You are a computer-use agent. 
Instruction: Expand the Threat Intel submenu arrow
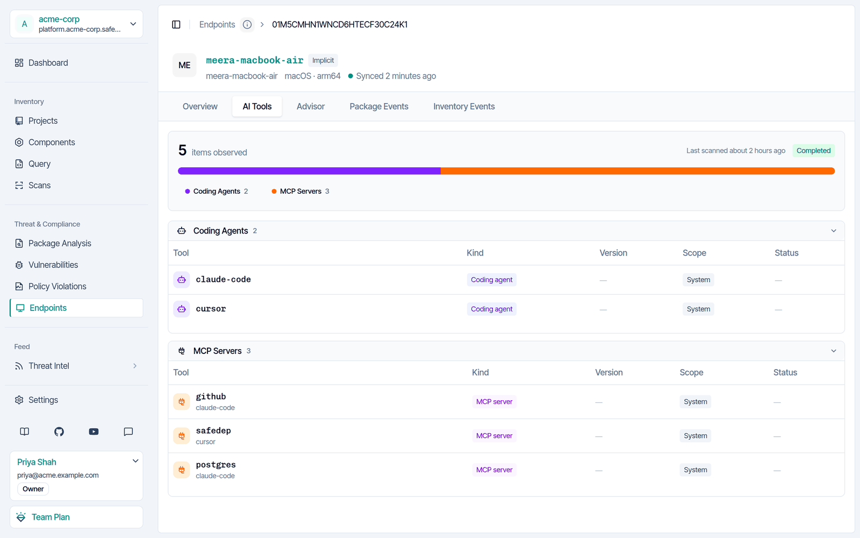(135, 366)
